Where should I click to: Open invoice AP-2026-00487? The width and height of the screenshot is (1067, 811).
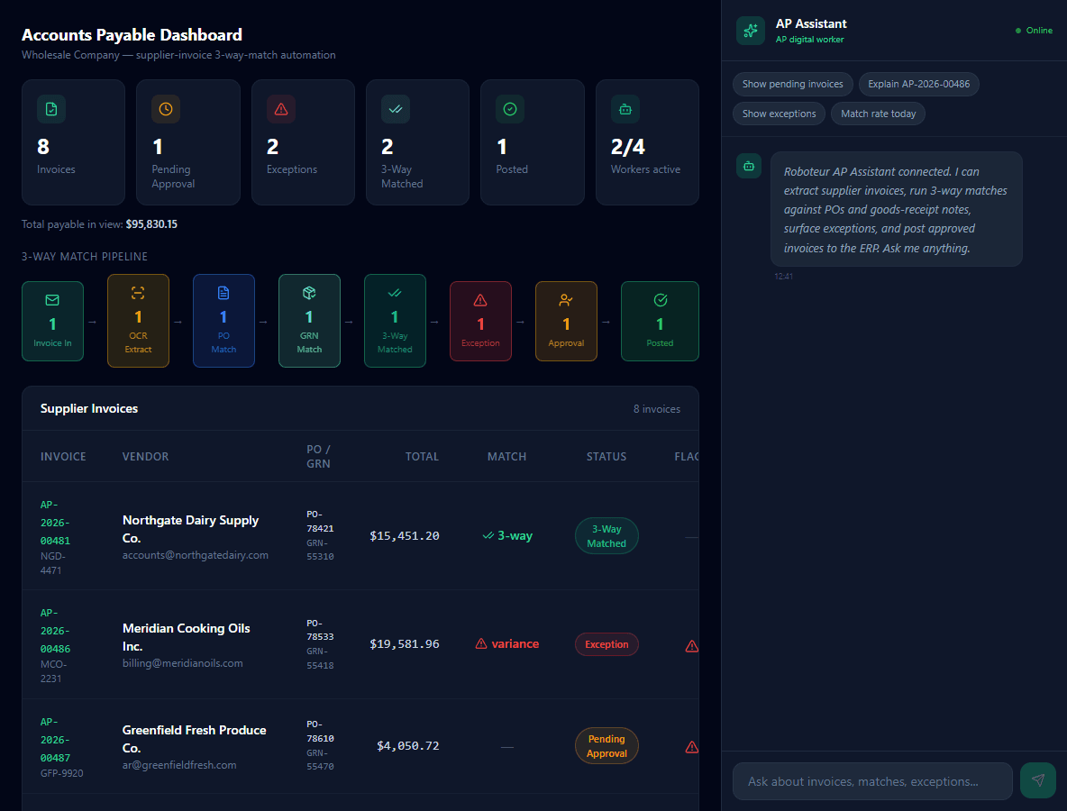tap(55, 740)
